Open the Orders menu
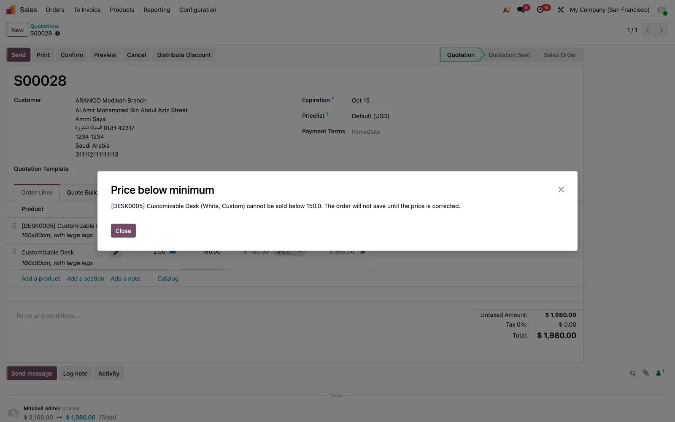 click(55, 10)
